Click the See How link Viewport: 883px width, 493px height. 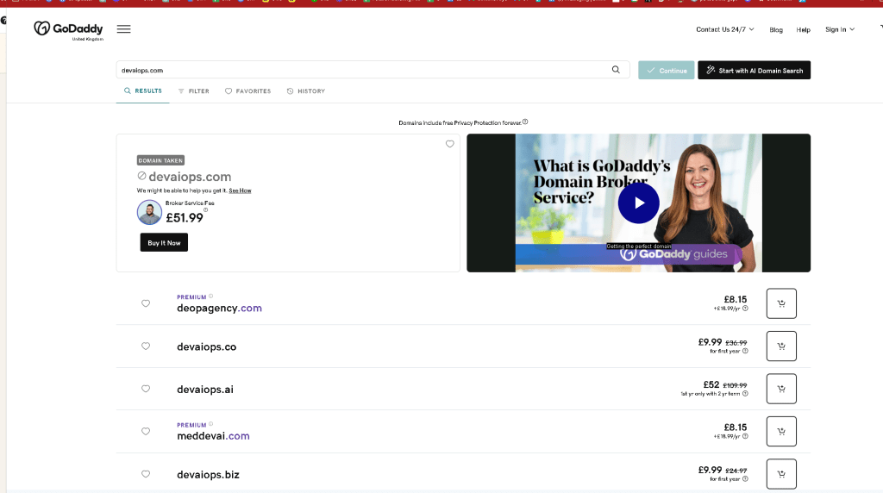click(x=240, y=190)
